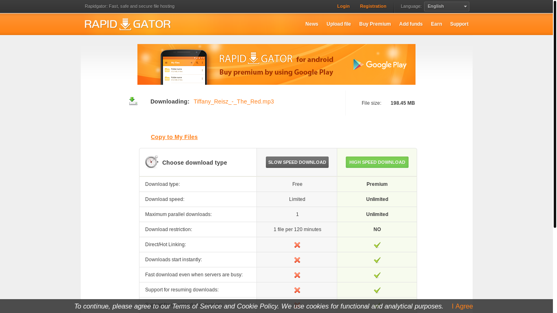Viewport: 557px width, 313px height.
Task: Click the Login link
Action: click(x=343, y=6)
